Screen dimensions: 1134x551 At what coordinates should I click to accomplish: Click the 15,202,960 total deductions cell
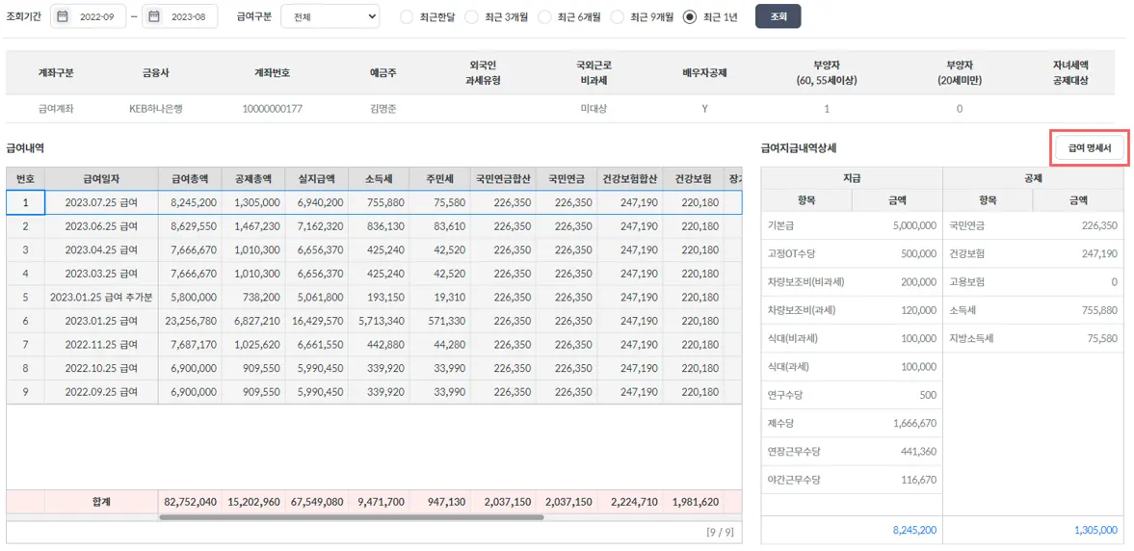[x=253, y=500]
